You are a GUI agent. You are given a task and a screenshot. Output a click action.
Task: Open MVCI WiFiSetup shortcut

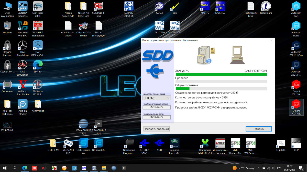pos(250,146)
